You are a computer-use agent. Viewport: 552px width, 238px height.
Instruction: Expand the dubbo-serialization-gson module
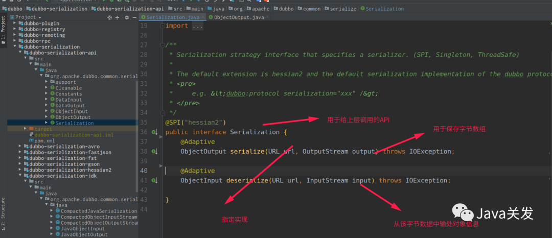(20, 164)
